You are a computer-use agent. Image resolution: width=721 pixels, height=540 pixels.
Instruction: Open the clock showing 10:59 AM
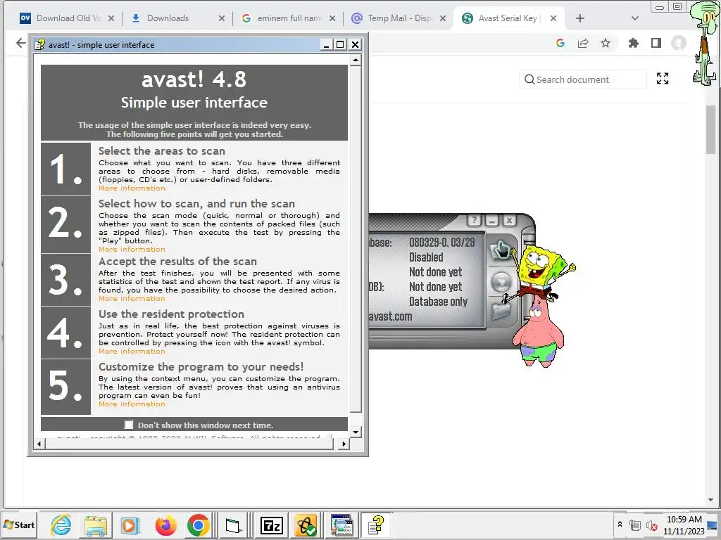pos(684,525)
